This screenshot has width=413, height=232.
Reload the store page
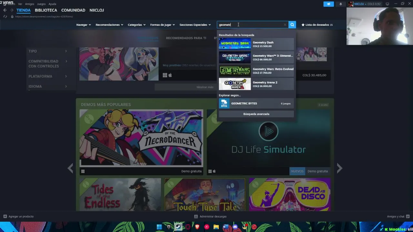5,16
